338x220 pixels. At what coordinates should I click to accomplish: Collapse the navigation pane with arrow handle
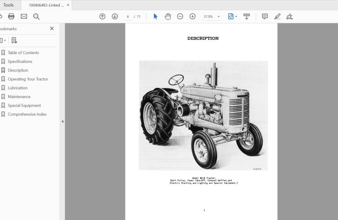62,121
